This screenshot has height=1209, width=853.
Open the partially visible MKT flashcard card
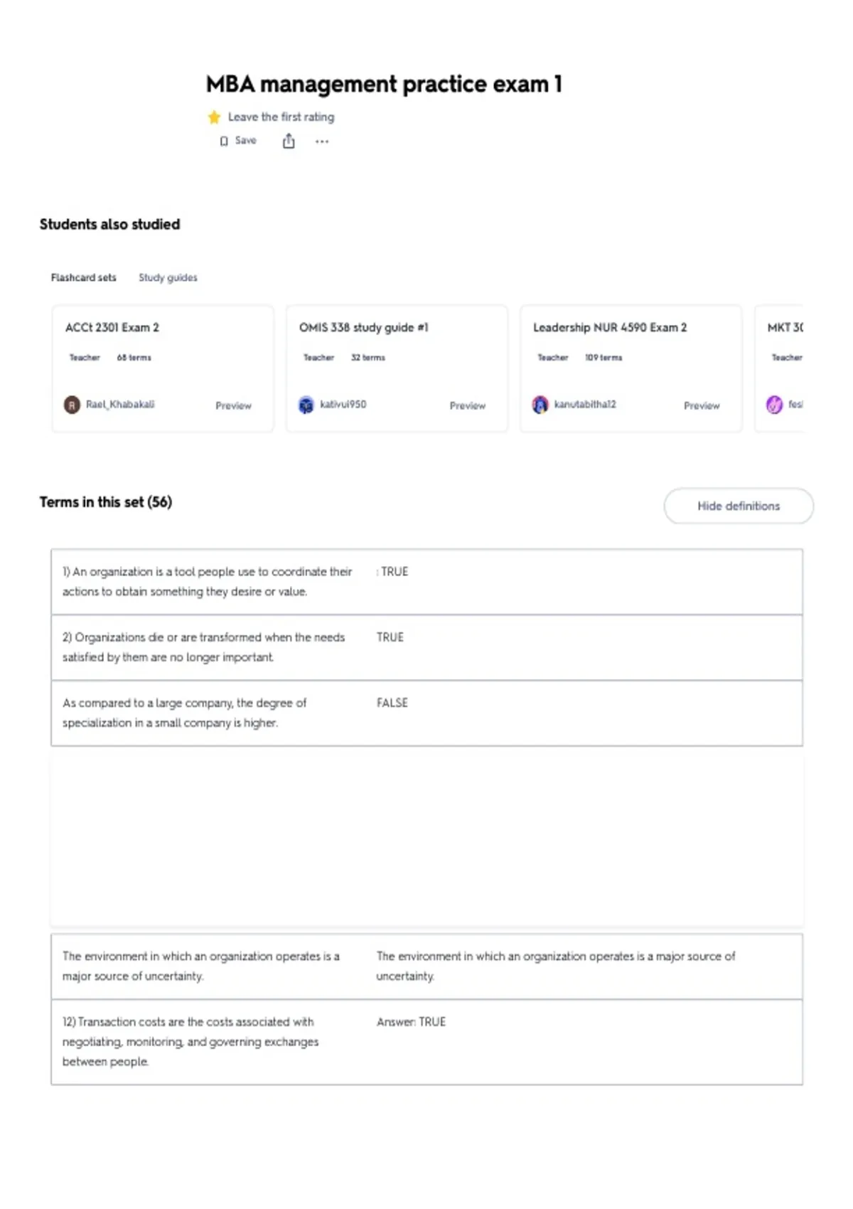[x=779, y=368]
